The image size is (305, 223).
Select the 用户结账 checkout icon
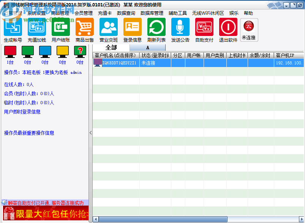coord(61,27)
